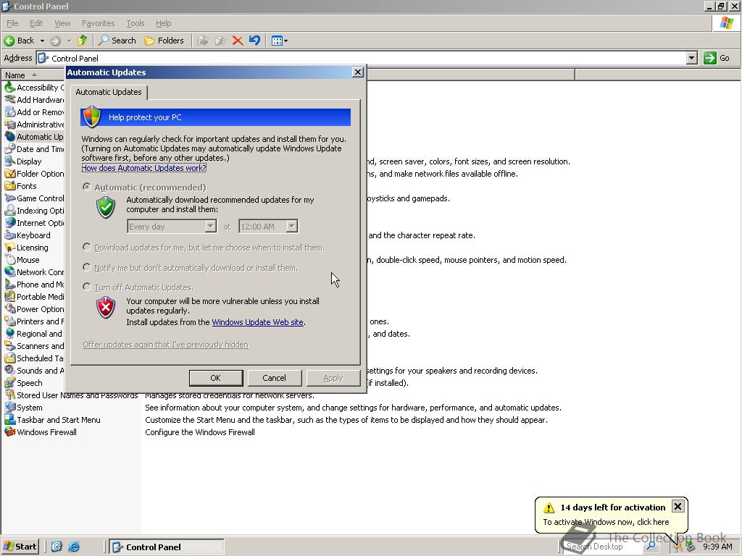Open the Search toolbar button
Viewport: 742px width, 556px height.
[x=117, y=41]
